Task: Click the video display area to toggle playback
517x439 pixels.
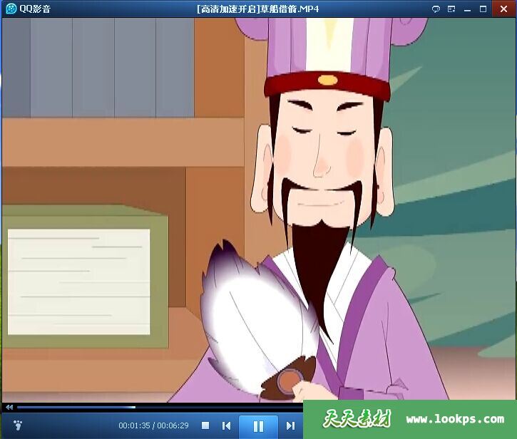Action: [x=258, y=207]
